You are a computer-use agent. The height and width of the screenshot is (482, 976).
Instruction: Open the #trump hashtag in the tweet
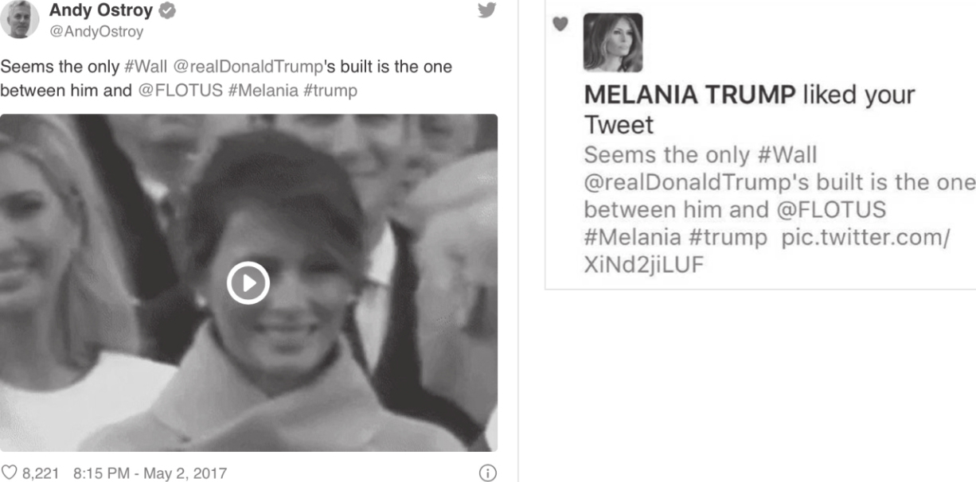[x=330, y=91]
